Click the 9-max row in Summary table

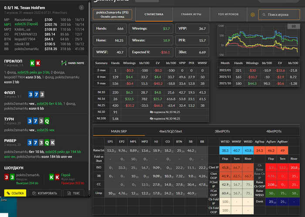[x=151, y=84]
